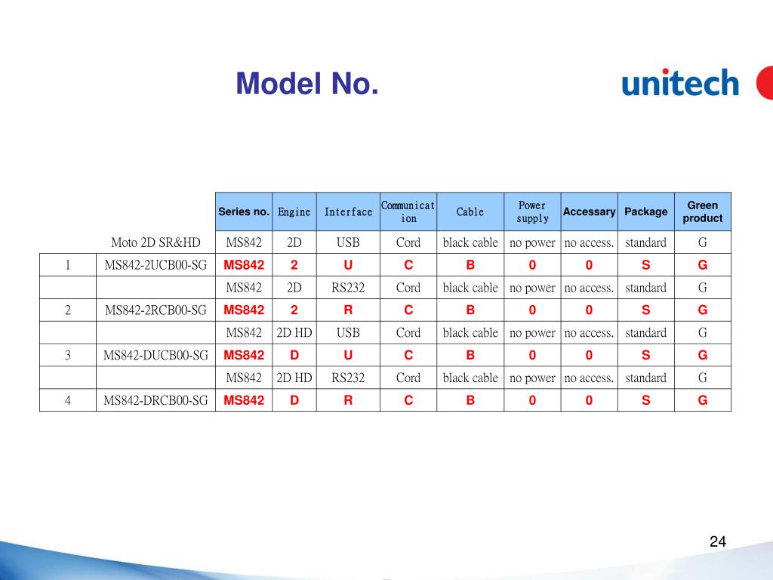The width and height of the screenshot is (773, 580).
Task: Click red D engine code in MS842-DUCB00-SG row
Action: click(x=294, y=355)
